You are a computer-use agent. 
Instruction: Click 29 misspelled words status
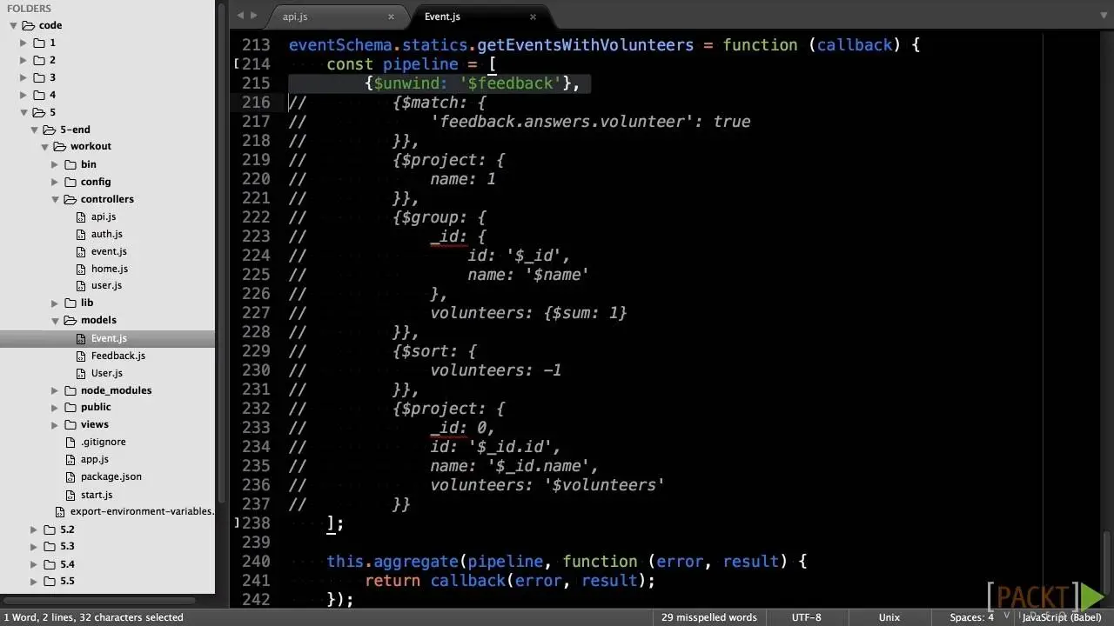click(708, 617)
